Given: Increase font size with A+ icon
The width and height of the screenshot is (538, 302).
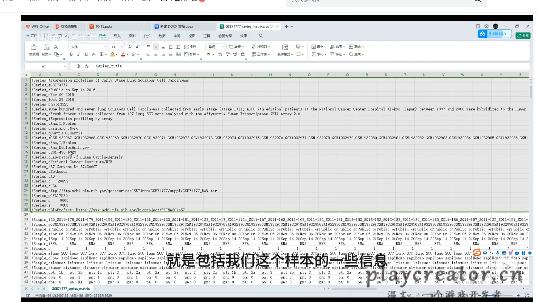Looking at the screenshot, I should [x=130, y=47].
